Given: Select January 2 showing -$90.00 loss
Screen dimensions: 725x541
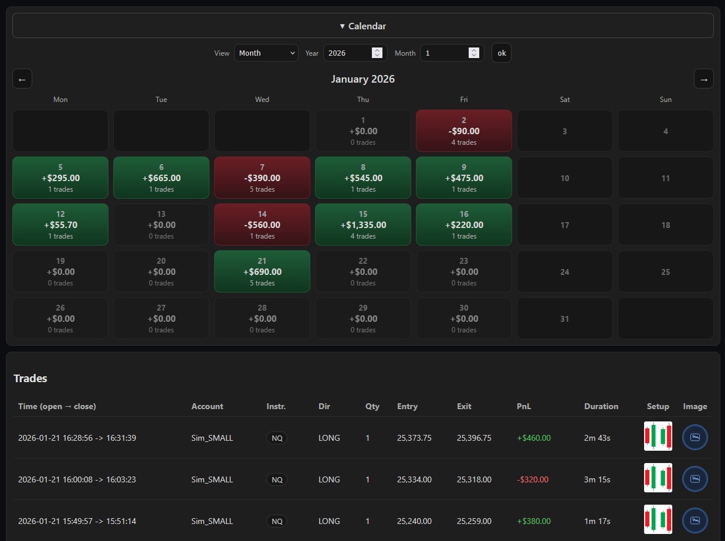Looking at the screenshot, I should (463, 130).
